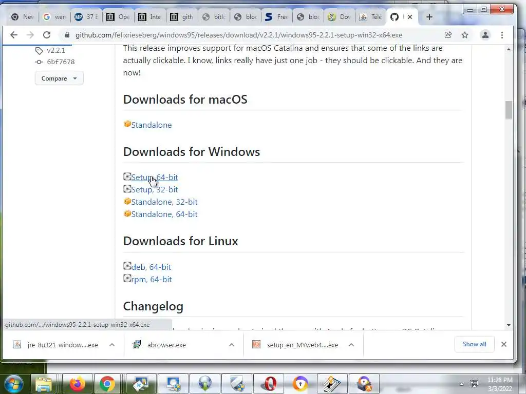526x394 pixels.
Task: Click the package icon beside macOS Standalone
Action: [x=127, y=124]
